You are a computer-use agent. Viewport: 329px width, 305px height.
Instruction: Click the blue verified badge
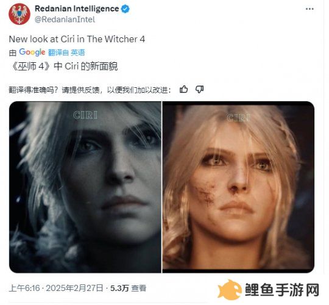click(126, 9)
